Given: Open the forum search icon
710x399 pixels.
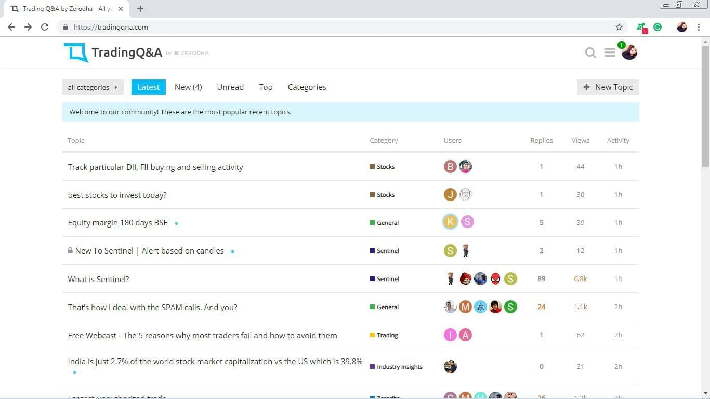Looking at the screenshot, I should click(590, 52).
